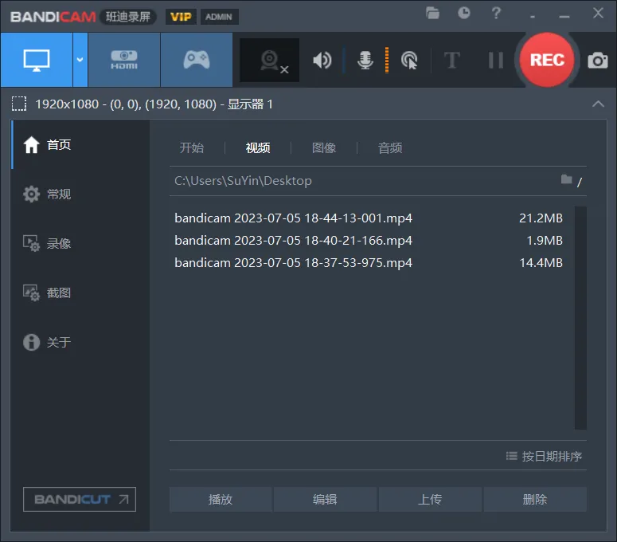Switch to the 视频 tab
Image resolution: width=617 pixels, height=542 pixels.
point(258,147)
